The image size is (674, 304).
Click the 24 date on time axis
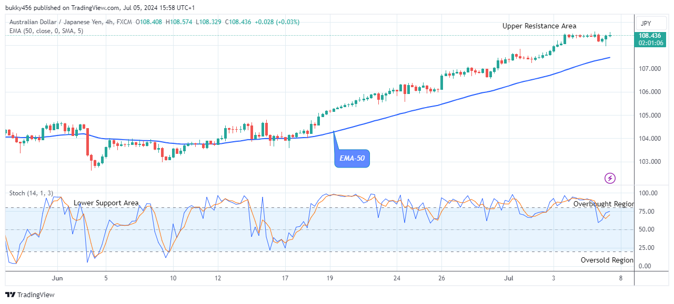click(397, 278)
